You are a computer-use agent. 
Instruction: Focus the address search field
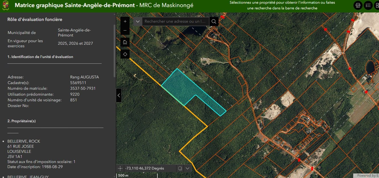tap(176, 21)
